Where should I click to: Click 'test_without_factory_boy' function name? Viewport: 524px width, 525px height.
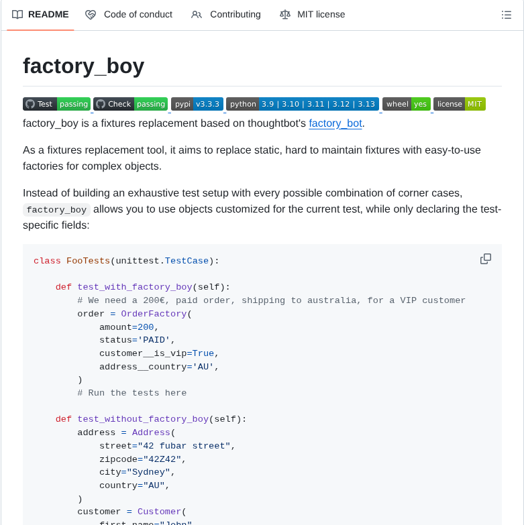tap(143, 419)
